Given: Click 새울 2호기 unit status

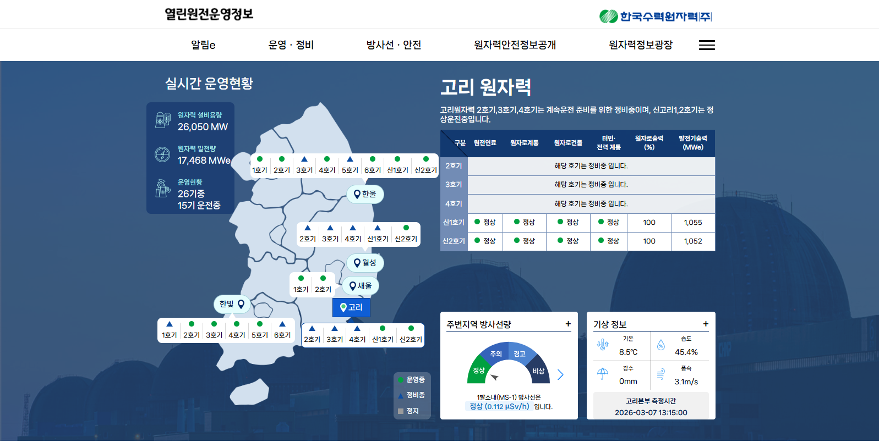Looking at the screenshot, I should click(x=323, y=285).
